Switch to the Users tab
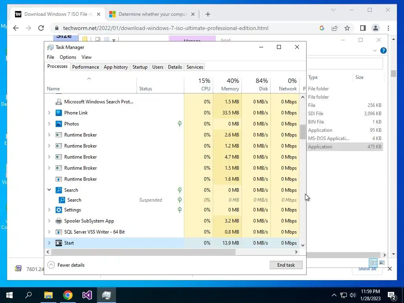The image size is (404, 303). [158, 67]
